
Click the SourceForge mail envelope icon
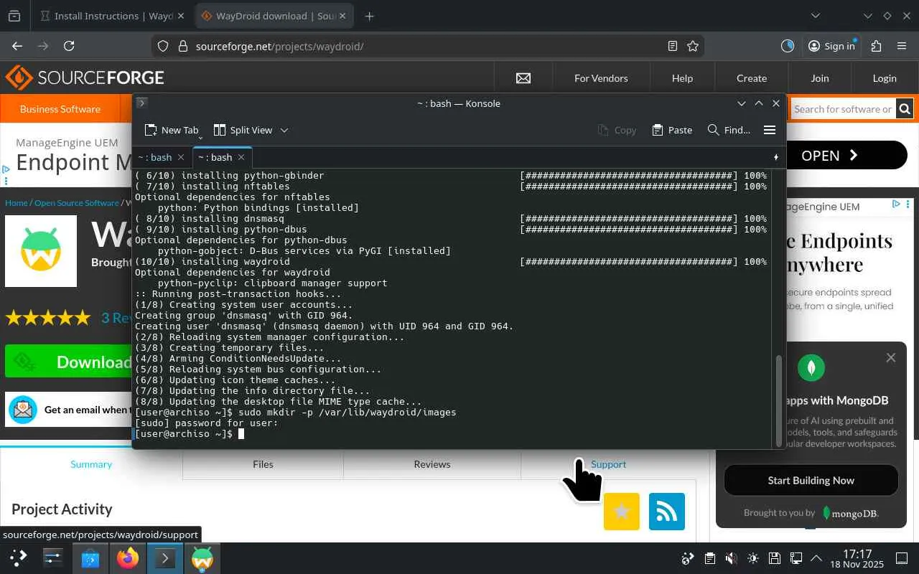tap(523, 78)
